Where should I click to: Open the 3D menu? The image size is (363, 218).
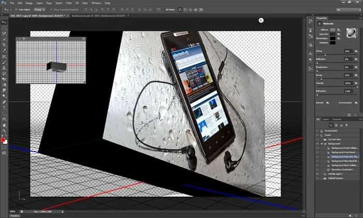(77, 3)
